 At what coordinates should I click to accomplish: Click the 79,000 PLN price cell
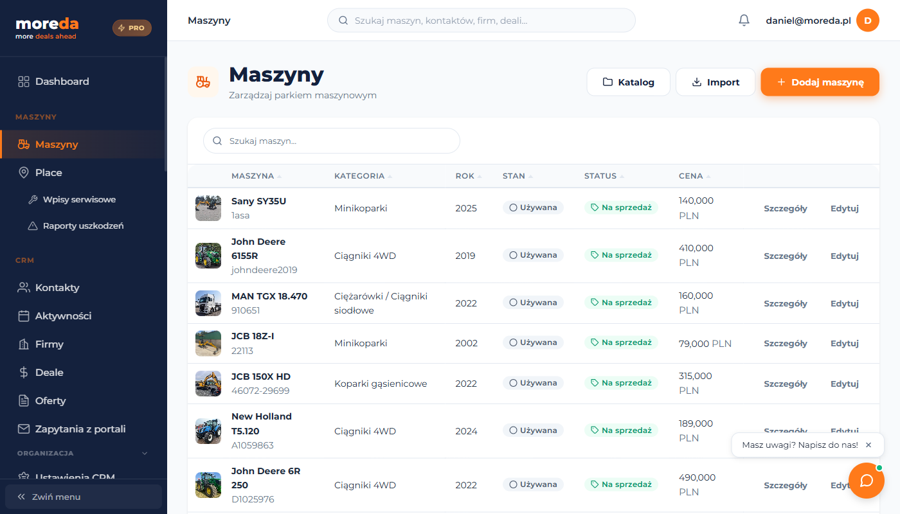(705, 344)
